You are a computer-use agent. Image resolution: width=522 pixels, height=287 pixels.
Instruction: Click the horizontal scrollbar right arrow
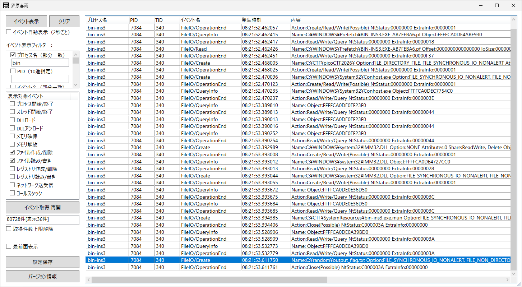[x=508, y=279]
